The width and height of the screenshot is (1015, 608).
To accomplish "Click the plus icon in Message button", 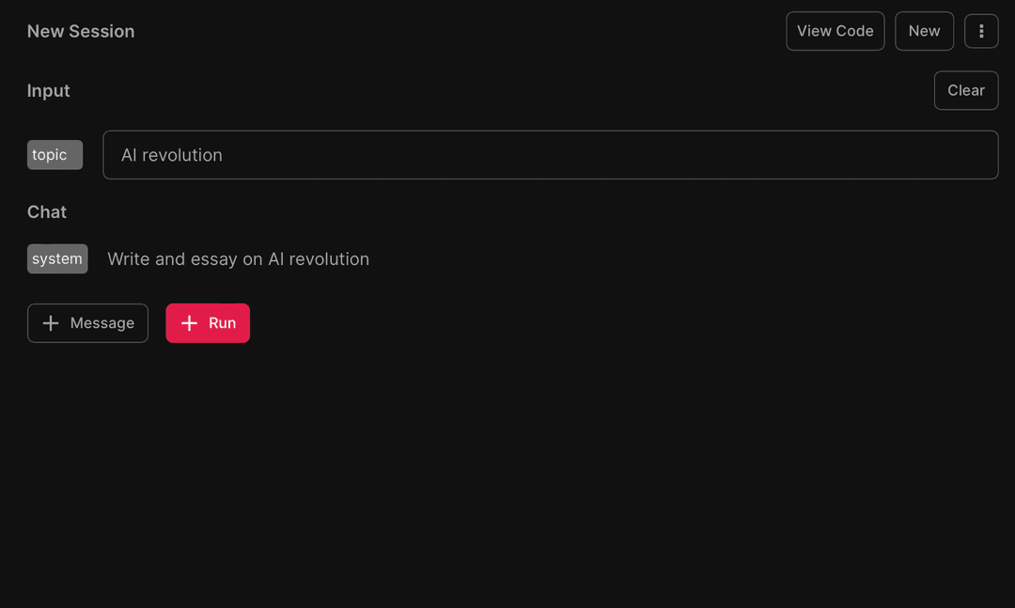I will point(51,323).
